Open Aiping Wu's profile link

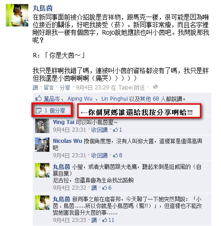(x=80, y=99)
